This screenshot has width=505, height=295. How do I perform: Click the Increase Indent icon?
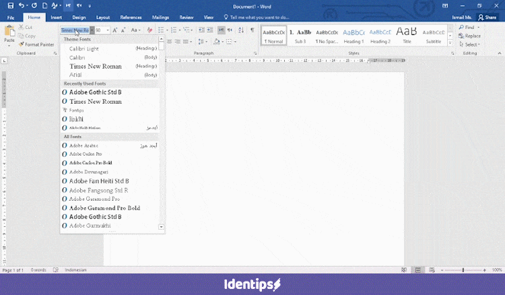pyautogui.click(x=207, y=30)
